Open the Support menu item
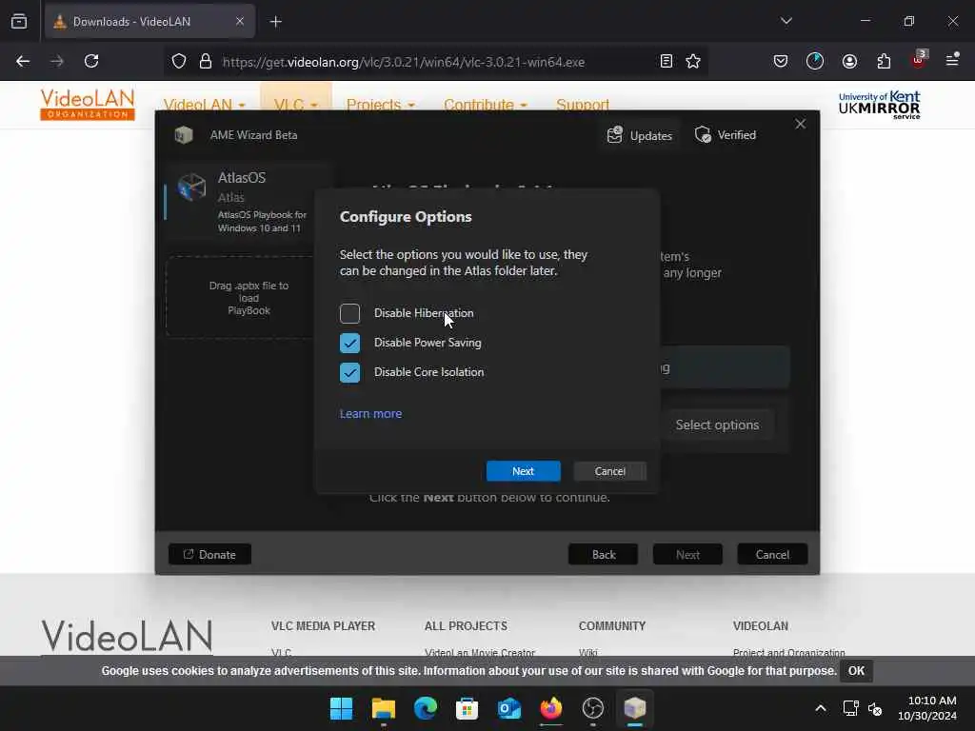Image resolution: width=975 pixels, height=731 pixels. (x=583, y=105)
